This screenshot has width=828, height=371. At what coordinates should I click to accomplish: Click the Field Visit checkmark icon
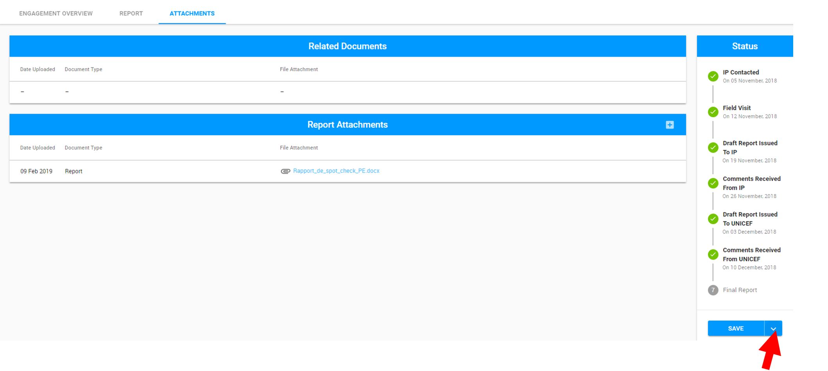click(713, 112)
